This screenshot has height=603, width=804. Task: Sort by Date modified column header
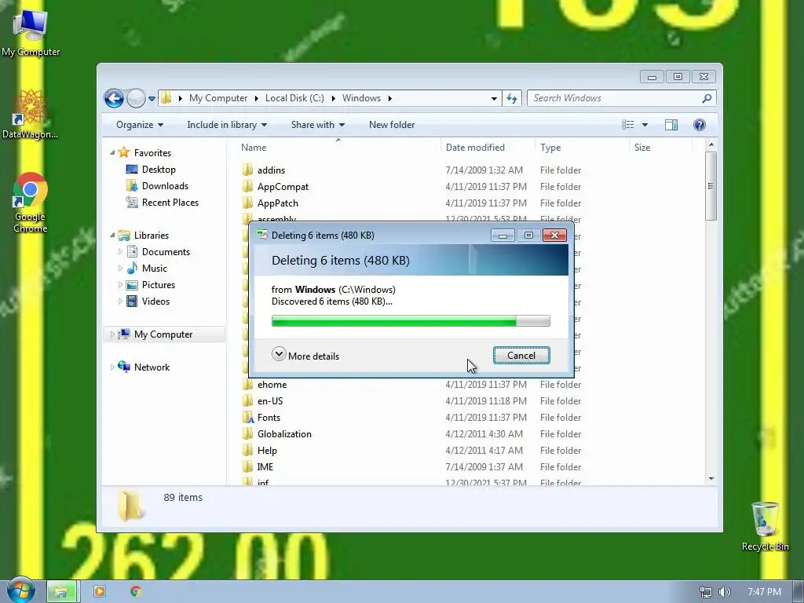point(487,147)
